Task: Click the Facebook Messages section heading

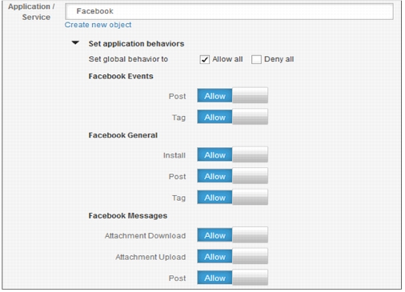Action: 128,215
